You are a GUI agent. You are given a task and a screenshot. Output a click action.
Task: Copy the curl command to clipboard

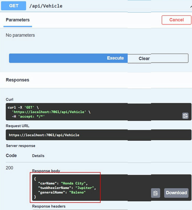tap(185, 116)
